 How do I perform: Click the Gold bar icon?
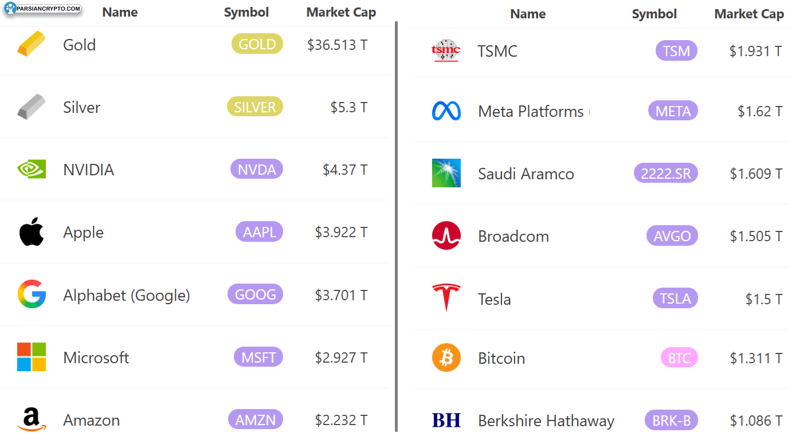click(31, 45)
